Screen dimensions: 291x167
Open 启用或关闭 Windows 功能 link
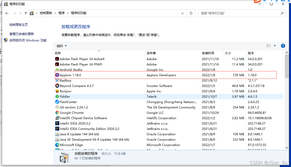pyautogui.click(x=28, y=40)
